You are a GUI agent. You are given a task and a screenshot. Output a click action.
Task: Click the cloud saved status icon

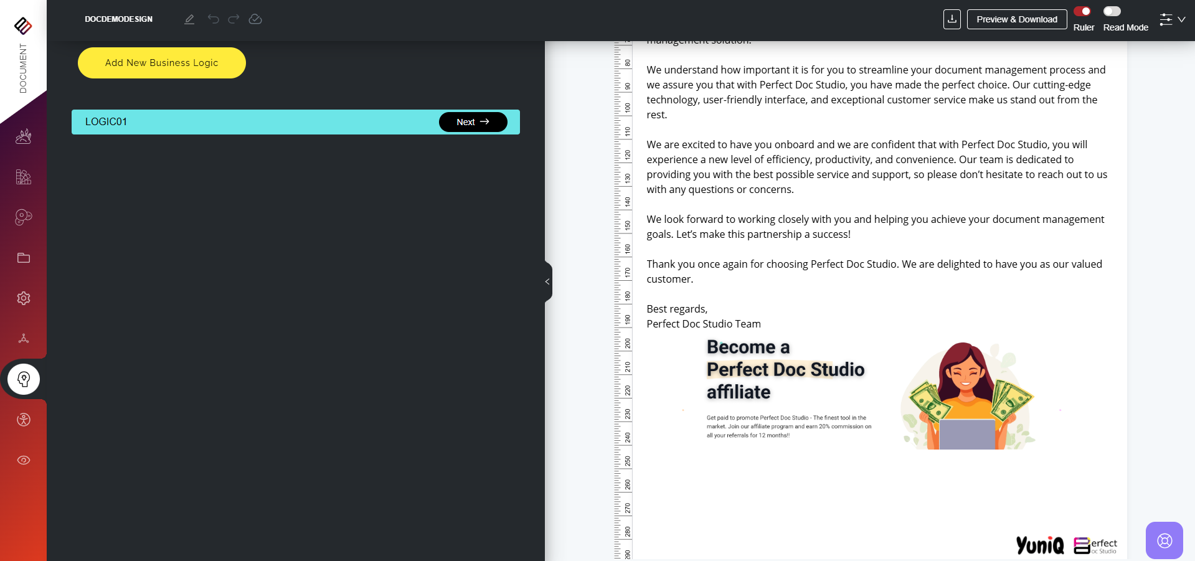tap(255, 19)
